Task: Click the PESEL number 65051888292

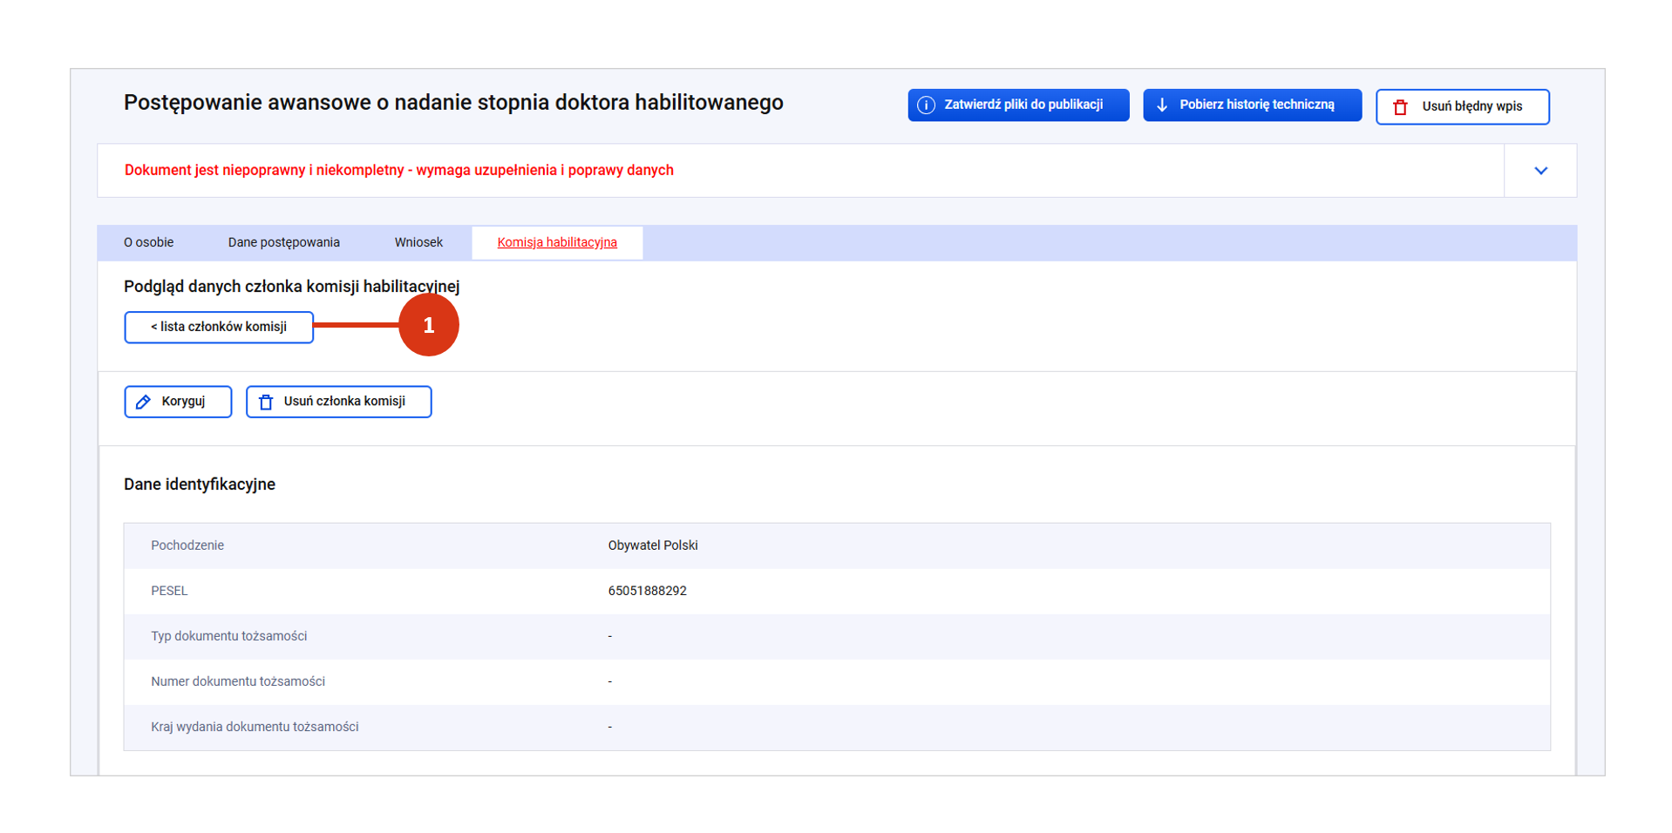Action: pos(647,591)
